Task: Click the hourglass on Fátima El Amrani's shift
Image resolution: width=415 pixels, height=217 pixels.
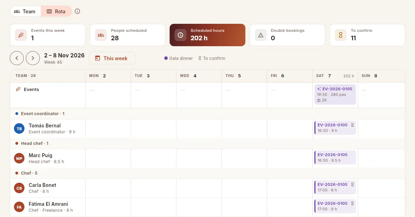Action: click(352, 203)
